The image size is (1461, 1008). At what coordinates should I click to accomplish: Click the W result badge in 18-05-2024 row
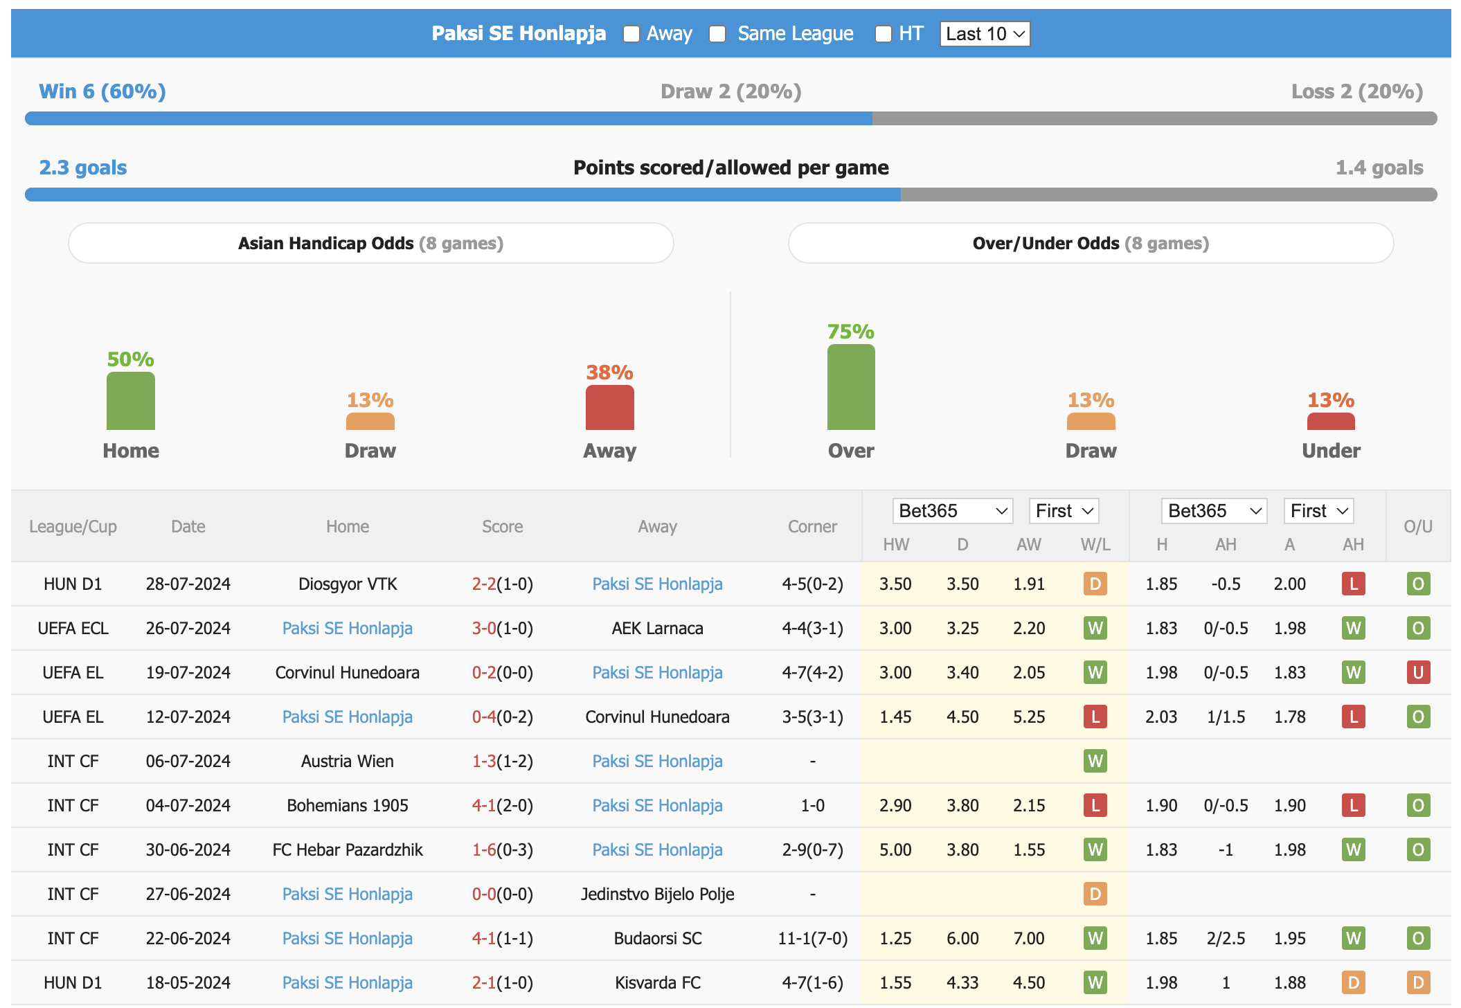[1095, 982]
